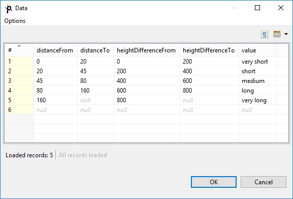The width and height of the screenshot is (293, 199).
Task: Click the table columns grid icon
Action: [277, 34]
